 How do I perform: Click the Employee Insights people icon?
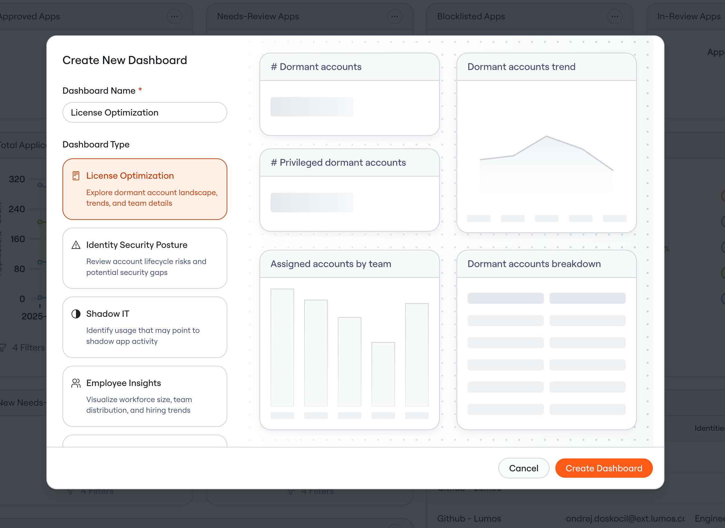(76, 383)
